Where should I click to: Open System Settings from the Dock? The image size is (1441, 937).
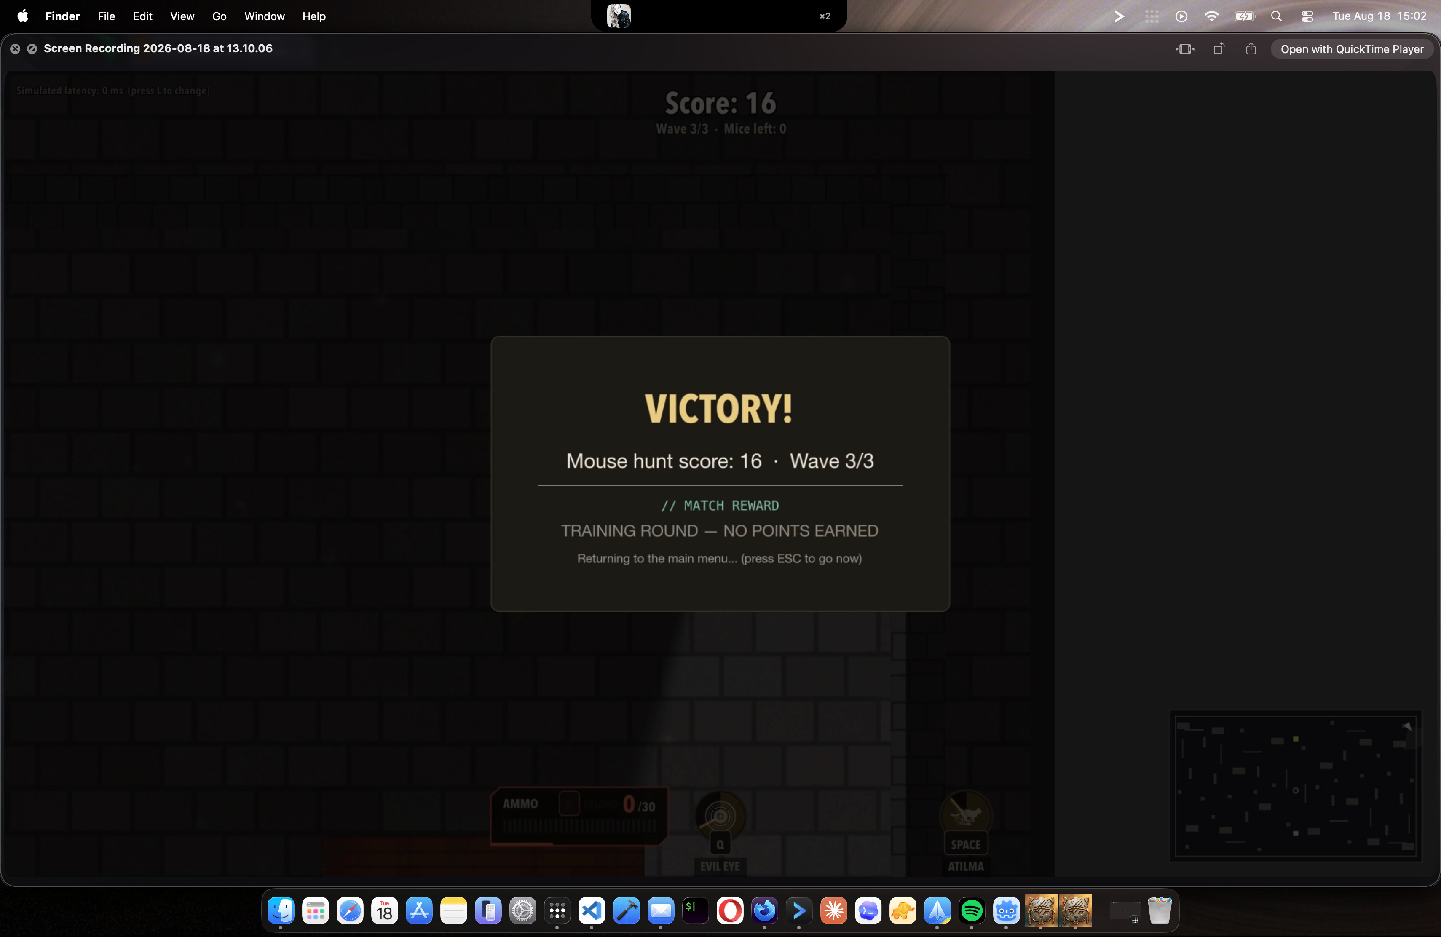(522, 910)
